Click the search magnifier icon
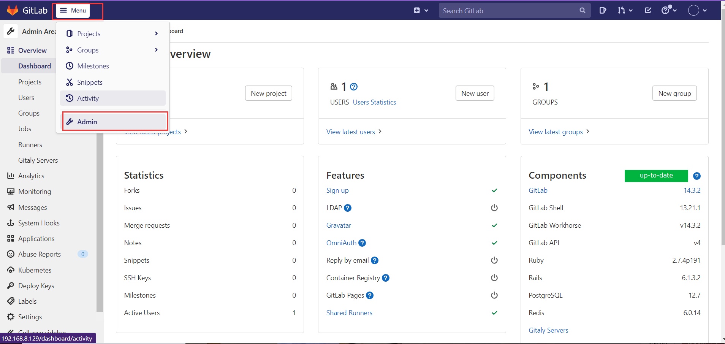 pyautogui.click(x=583, y=11)
